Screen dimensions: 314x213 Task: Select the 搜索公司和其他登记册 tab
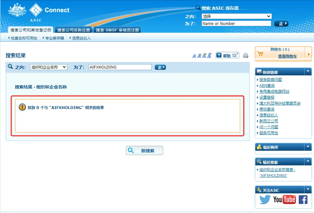(31, 30)
